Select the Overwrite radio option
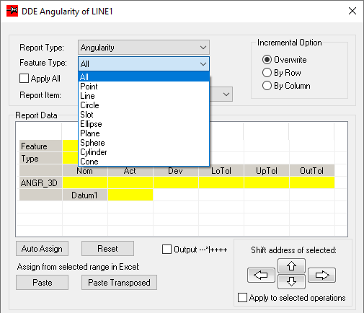364x313 pixels. click(x=267, y=60)
